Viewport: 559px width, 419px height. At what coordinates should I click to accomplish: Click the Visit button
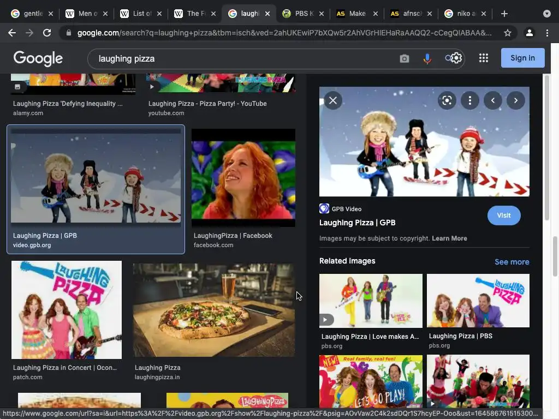pos(504,216)
